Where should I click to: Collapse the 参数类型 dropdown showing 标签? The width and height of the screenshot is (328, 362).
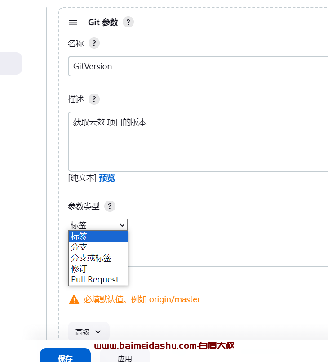click(98, 225)
